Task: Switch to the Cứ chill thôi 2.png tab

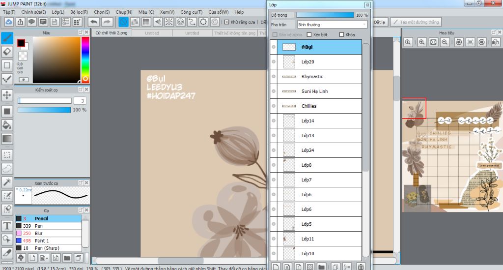Action: pyautogui.click(x=112, y=33)
